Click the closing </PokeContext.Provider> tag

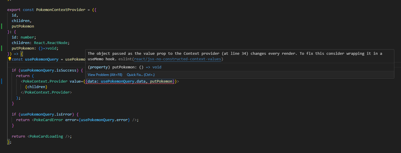coord(46,92)
